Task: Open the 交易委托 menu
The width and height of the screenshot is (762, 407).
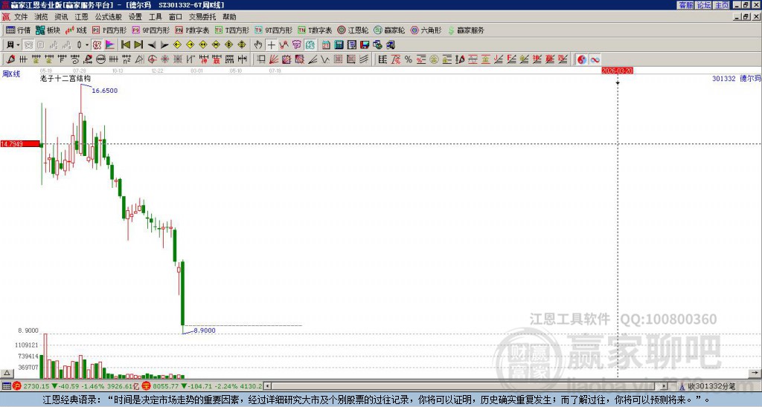Action: tap(202, 17)
